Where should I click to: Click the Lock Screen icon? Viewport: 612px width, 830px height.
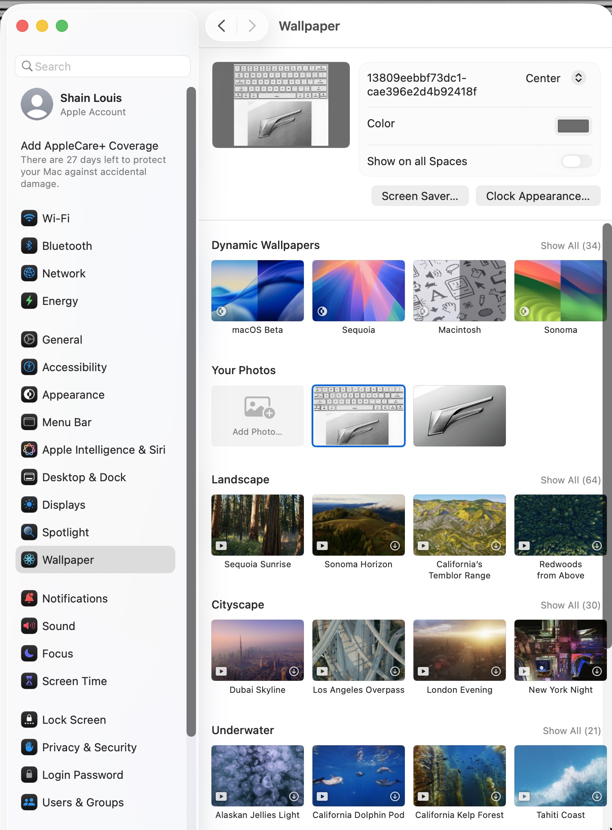click(29, 719)
